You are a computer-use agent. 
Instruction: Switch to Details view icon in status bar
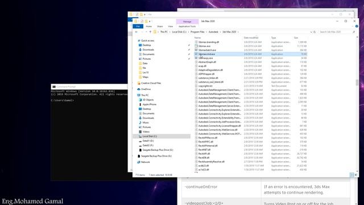click(352, 175)
